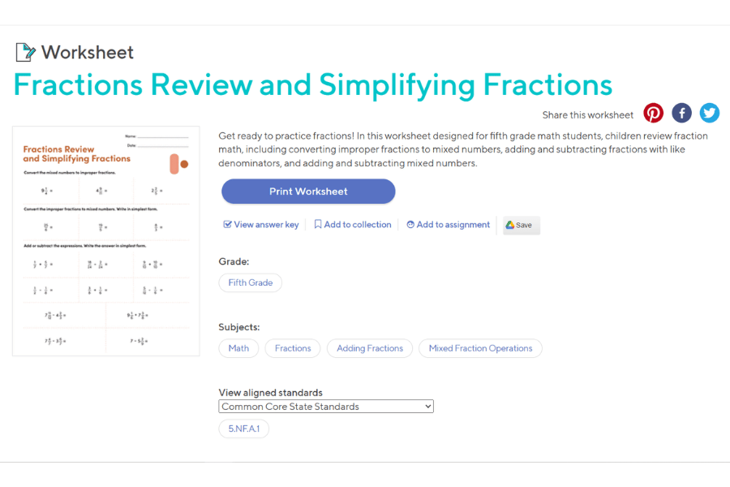Image resolution: width=730 pixels, height=487 pixels.
Task: Open the aligned standards dropdown
Action: click(325, 406)
